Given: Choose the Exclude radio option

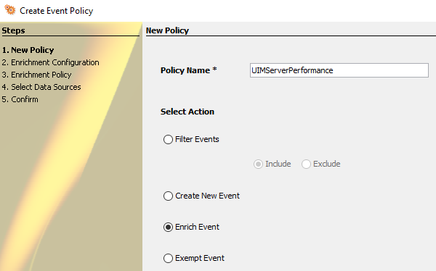Looking at the screenshot, I should tap(306, 164).
